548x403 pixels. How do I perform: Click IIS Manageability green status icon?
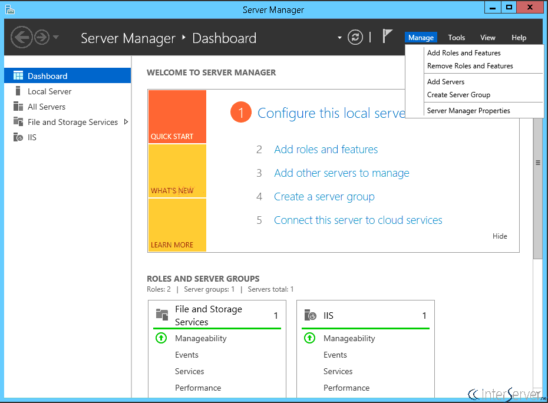pos(309,338)
